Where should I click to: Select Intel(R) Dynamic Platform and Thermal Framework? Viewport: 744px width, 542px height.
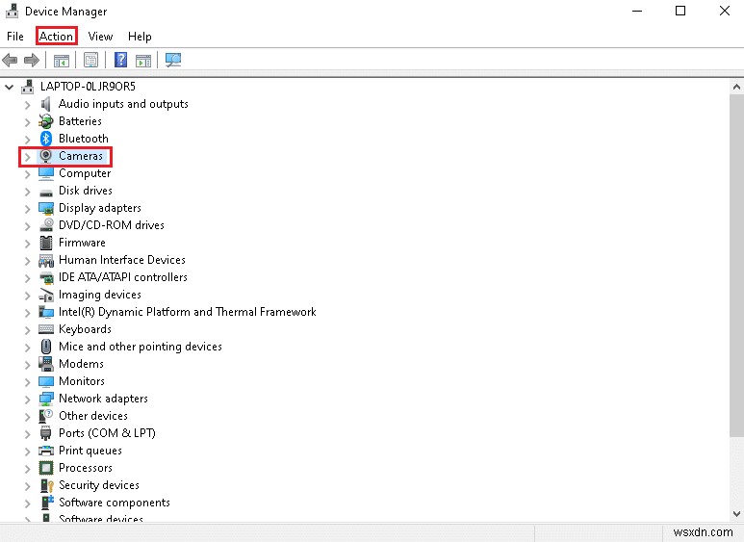pos(188,312)
